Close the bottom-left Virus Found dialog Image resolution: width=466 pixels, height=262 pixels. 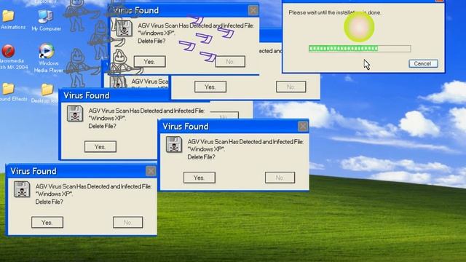tap(151, 171)
